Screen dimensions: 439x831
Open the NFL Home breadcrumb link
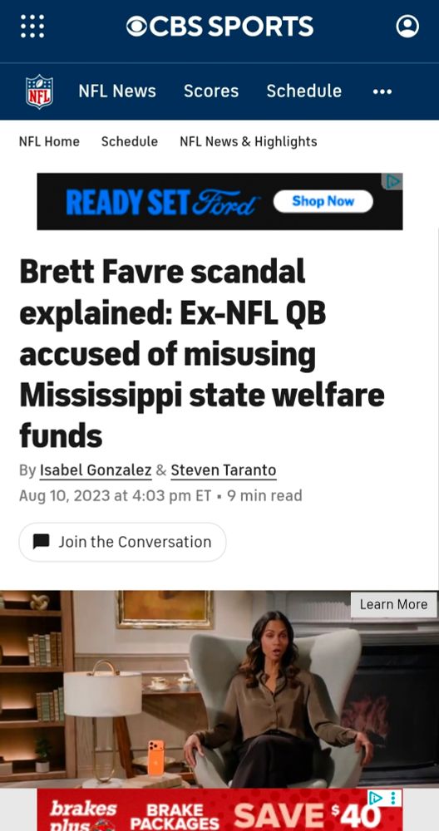[x=49, y=141]
